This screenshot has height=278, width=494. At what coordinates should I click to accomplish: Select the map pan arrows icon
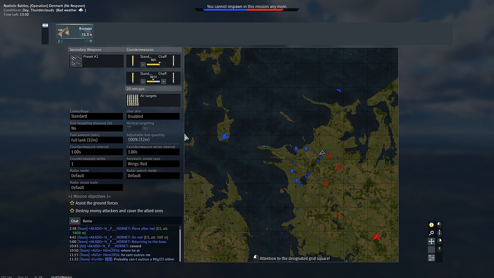click(431, 241)
